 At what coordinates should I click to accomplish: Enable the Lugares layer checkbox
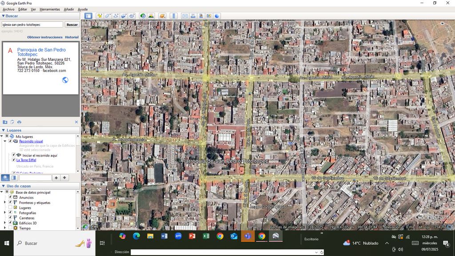(10, 208)
